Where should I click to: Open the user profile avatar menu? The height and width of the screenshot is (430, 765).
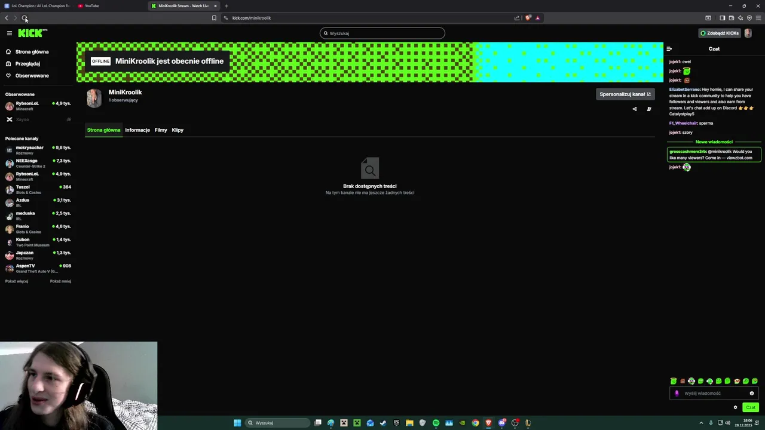pos(748,33)
